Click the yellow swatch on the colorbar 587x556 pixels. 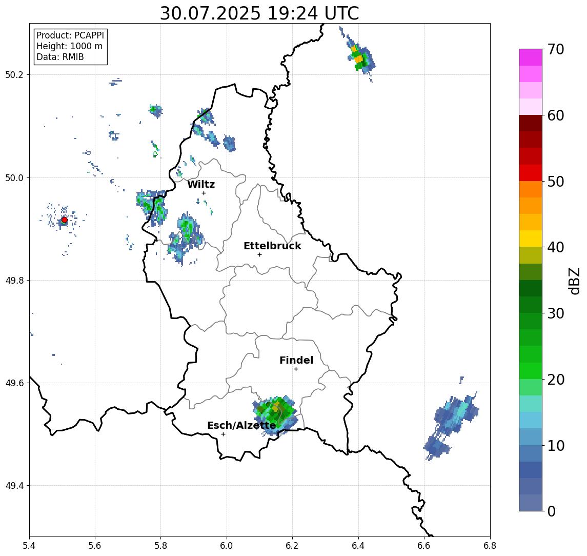(531, 239)
